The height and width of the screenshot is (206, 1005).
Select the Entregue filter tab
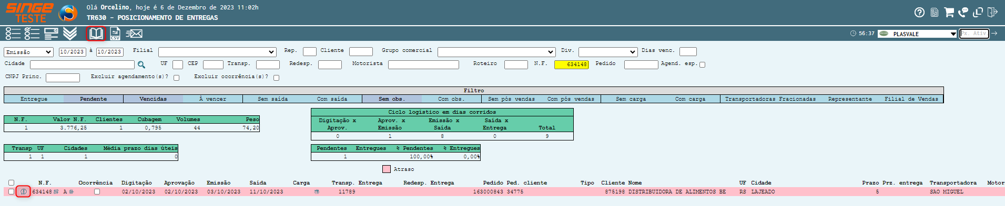pos(34,99)
